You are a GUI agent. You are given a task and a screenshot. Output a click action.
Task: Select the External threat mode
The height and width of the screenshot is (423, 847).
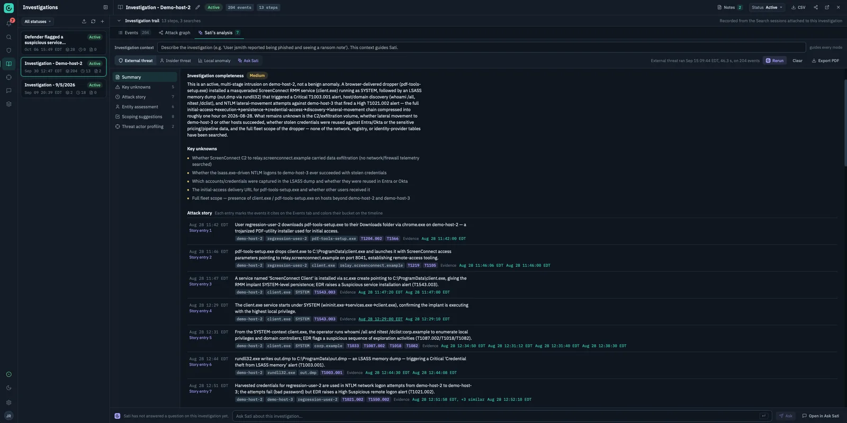pos(136,61)
